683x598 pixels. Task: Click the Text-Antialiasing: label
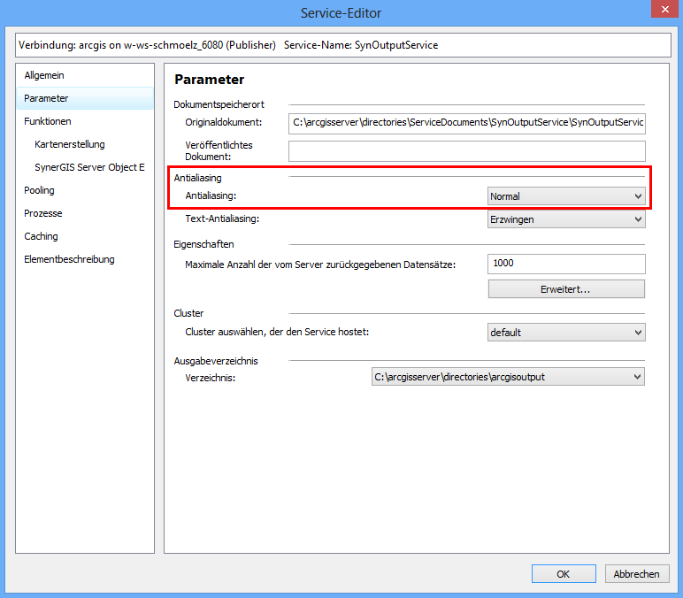[x=222, y=218]
